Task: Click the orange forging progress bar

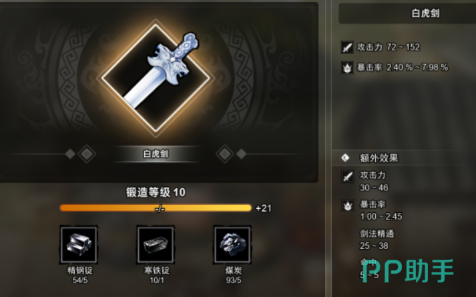Action: 156,208
